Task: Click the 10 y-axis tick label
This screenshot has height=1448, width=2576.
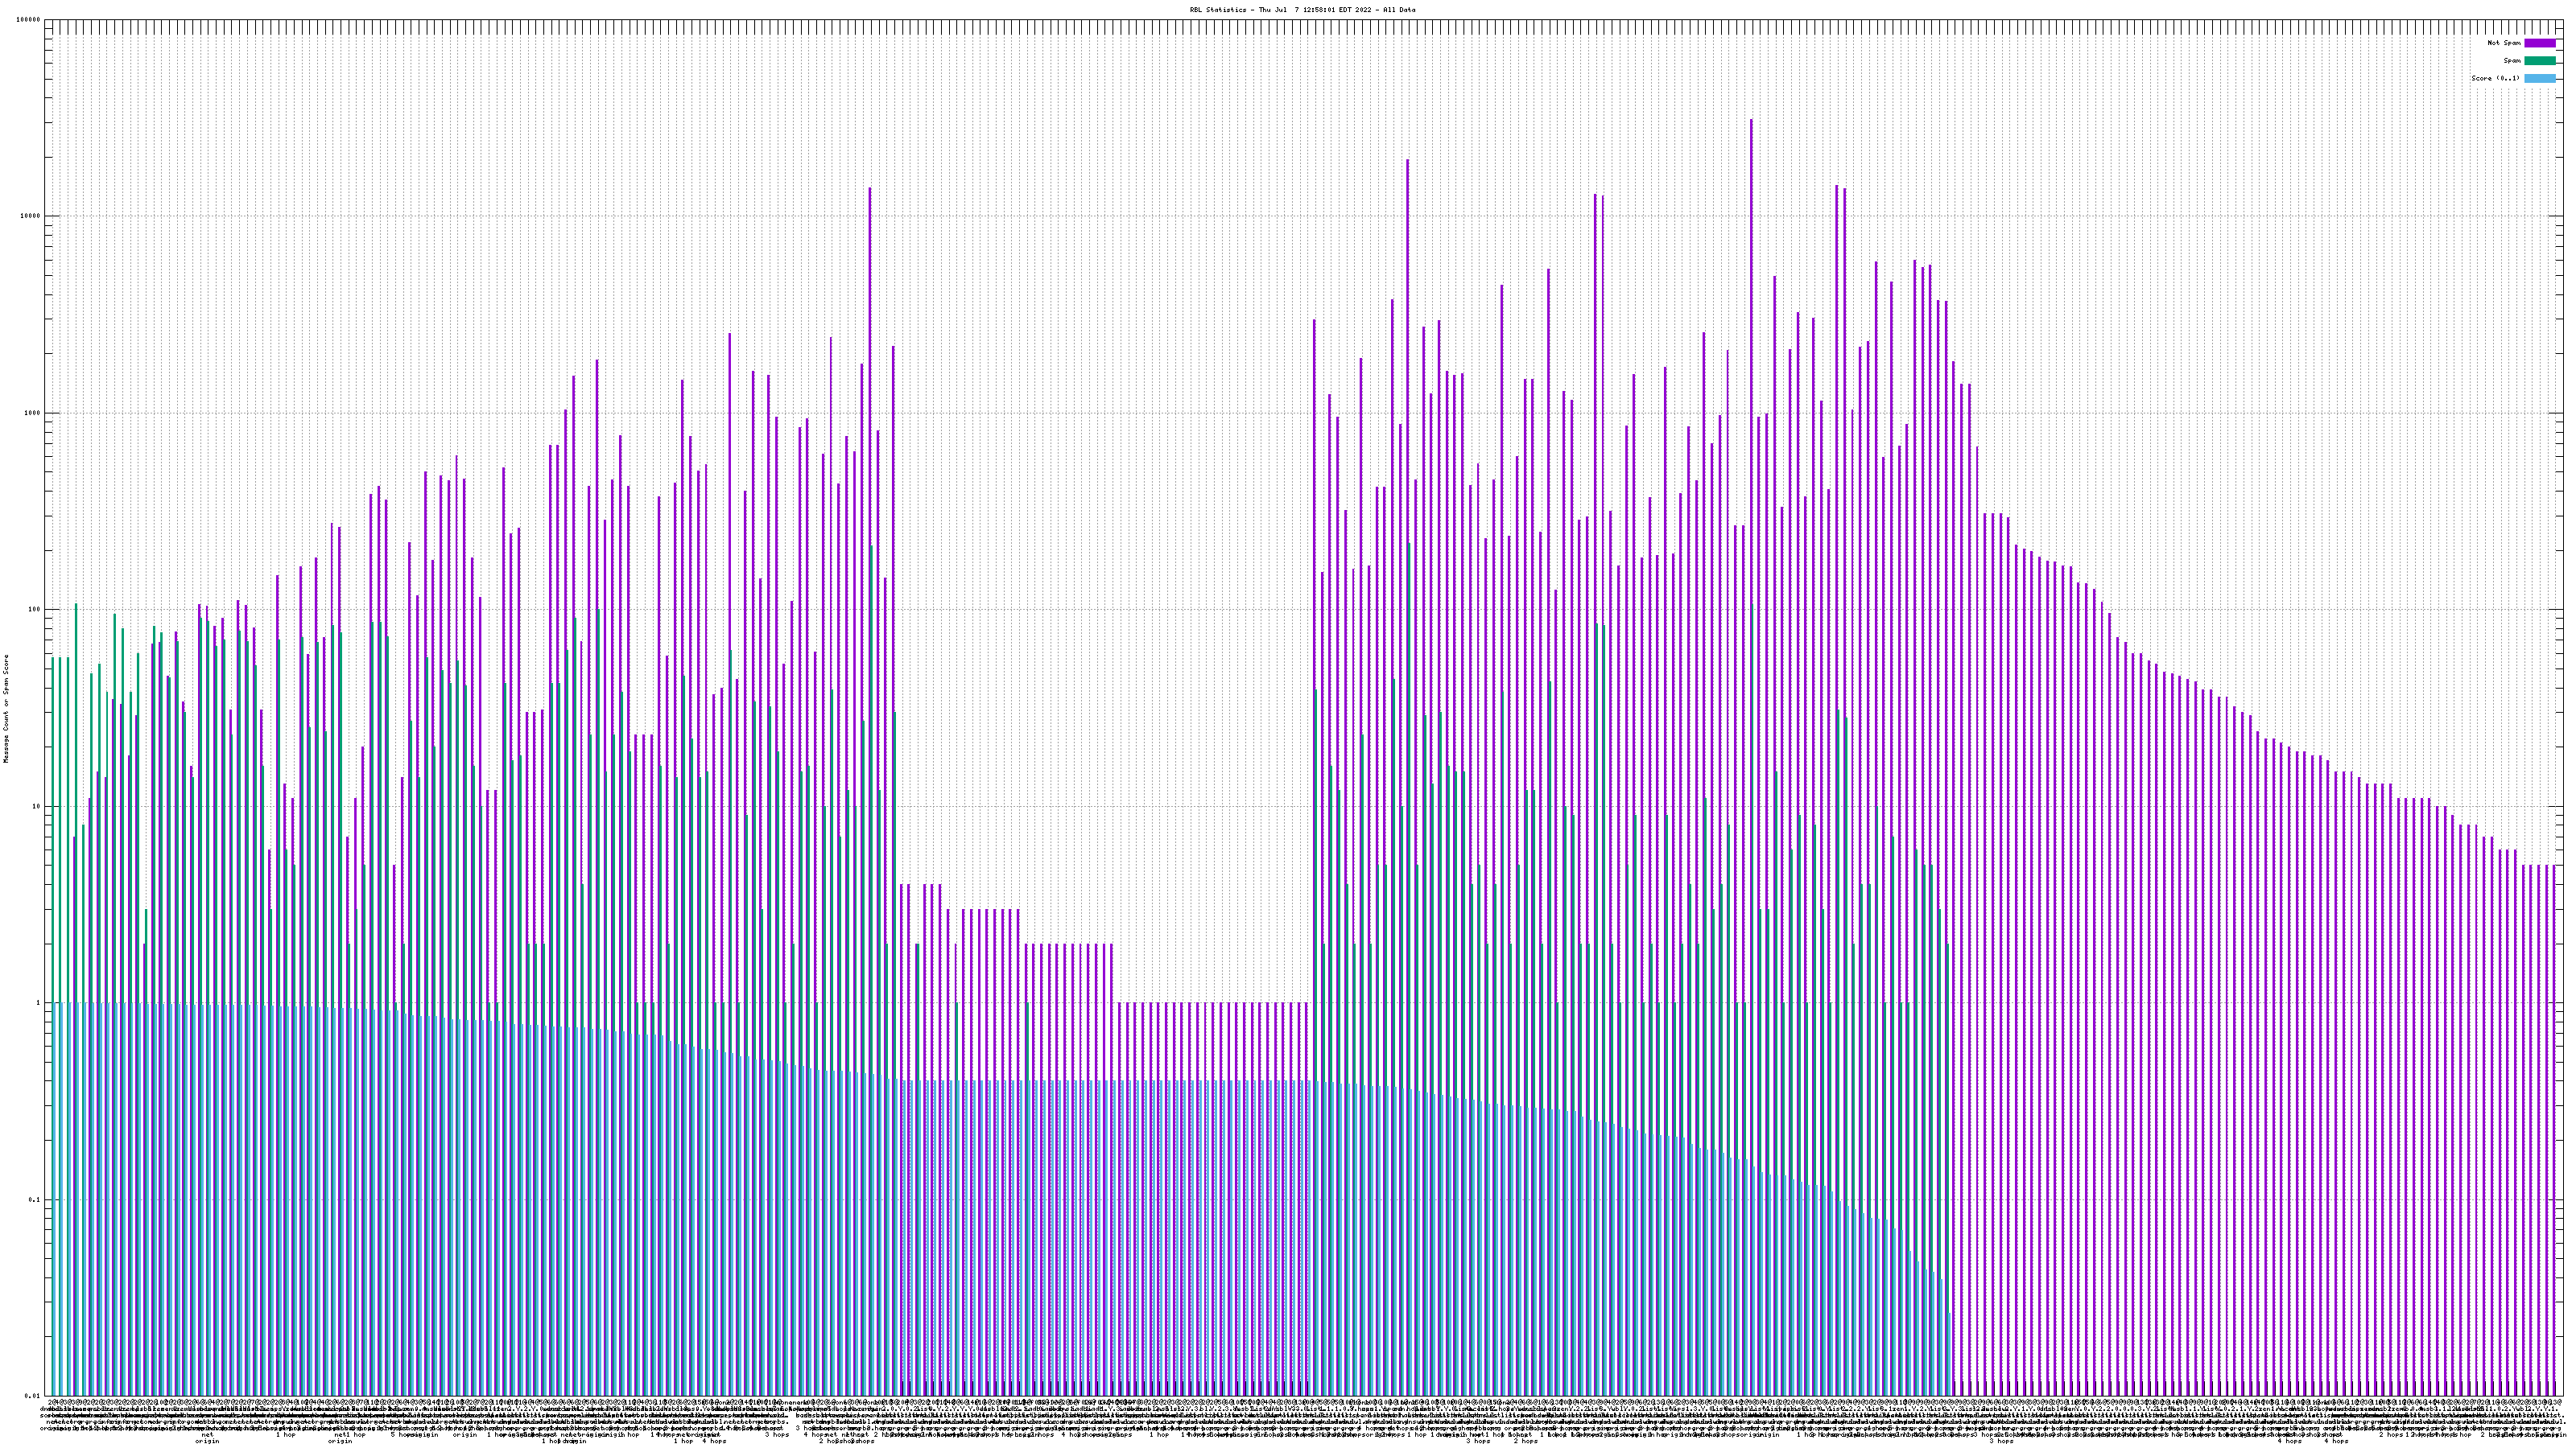Action: (x=37, y=806)
